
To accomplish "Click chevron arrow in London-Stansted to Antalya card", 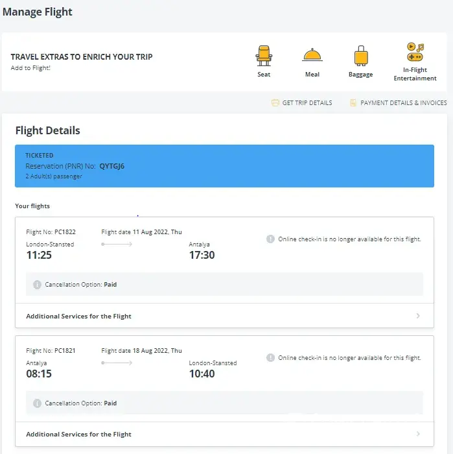I will tap(418, 317).
